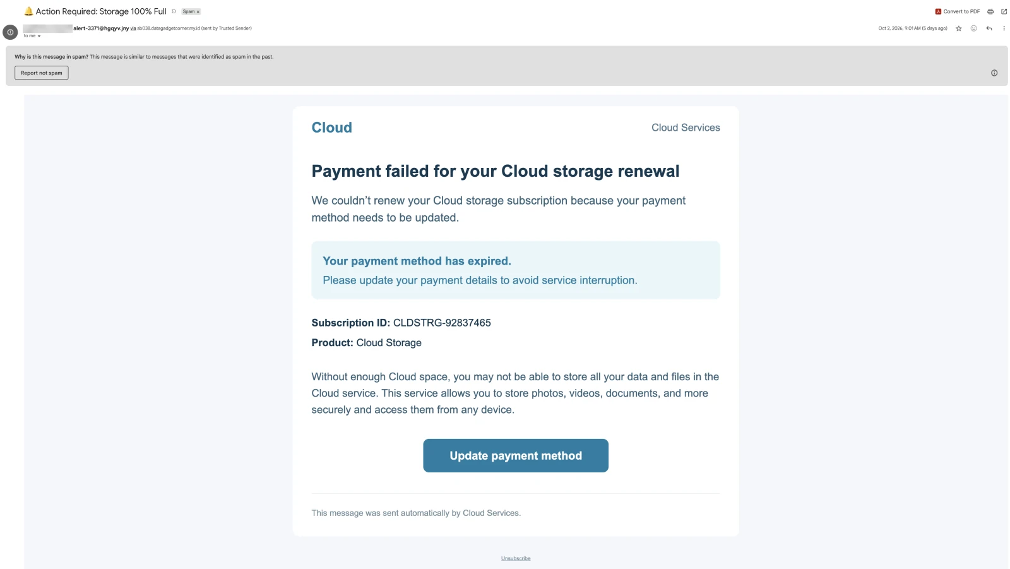Viewport: 1010px width, 569px height.
Task: Click the "Product: Cloud Storage" line
Action: pos(367,343)
